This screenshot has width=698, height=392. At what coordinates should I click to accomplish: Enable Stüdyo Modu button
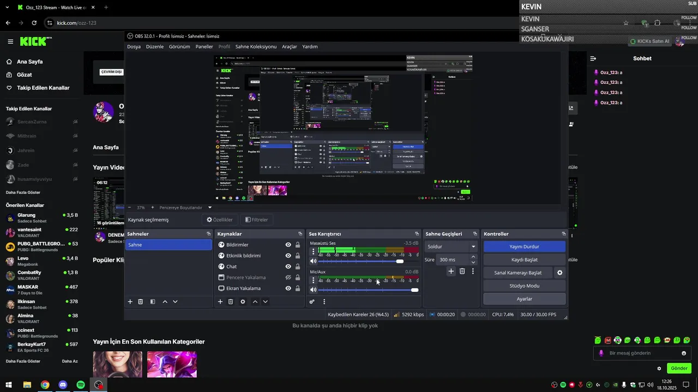524,286
